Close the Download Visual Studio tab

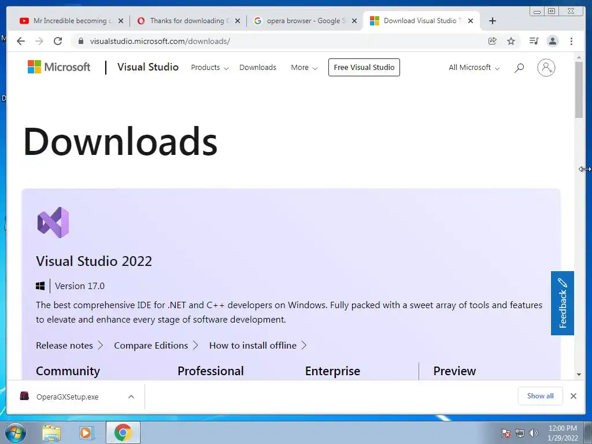click(x=471, y=21)
